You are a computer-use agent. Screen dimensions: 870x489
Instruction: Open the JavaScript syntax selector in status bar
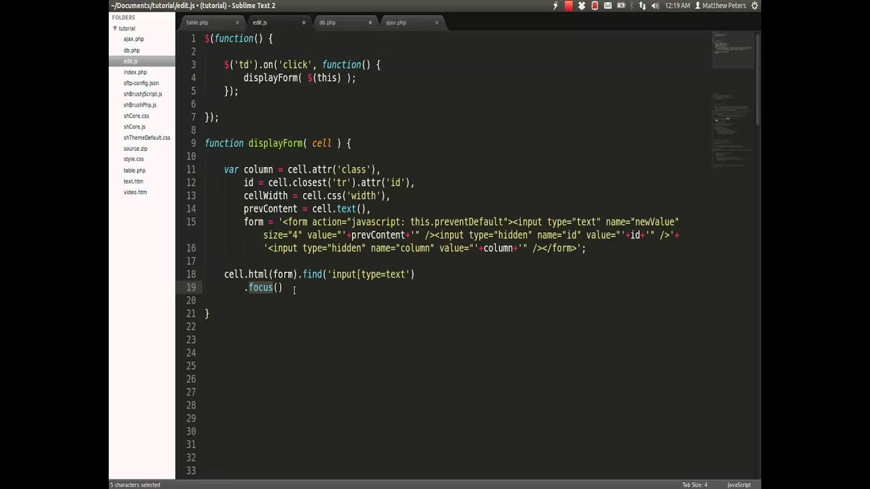point(739,485)
